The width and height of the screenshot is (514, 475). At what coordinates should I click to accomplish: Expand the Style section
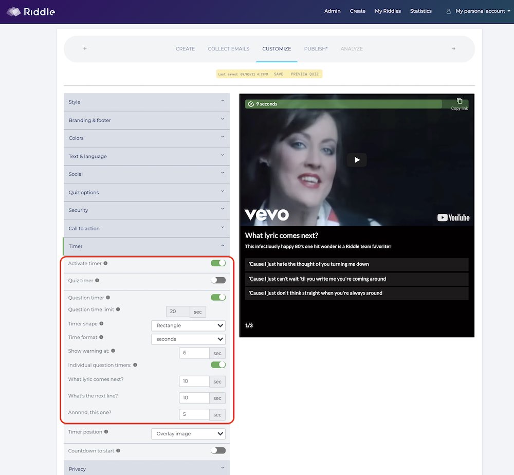pos(146,102)
